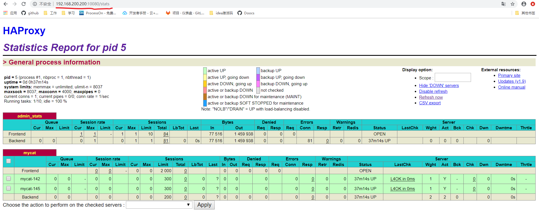The image size is (539, 219).
Task: Click the admin_stats Frontend OPEN status cell
Action: [379, 134]
